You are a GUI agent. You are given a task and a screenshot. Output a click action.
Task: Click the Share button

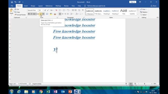(x=153, y=6)
